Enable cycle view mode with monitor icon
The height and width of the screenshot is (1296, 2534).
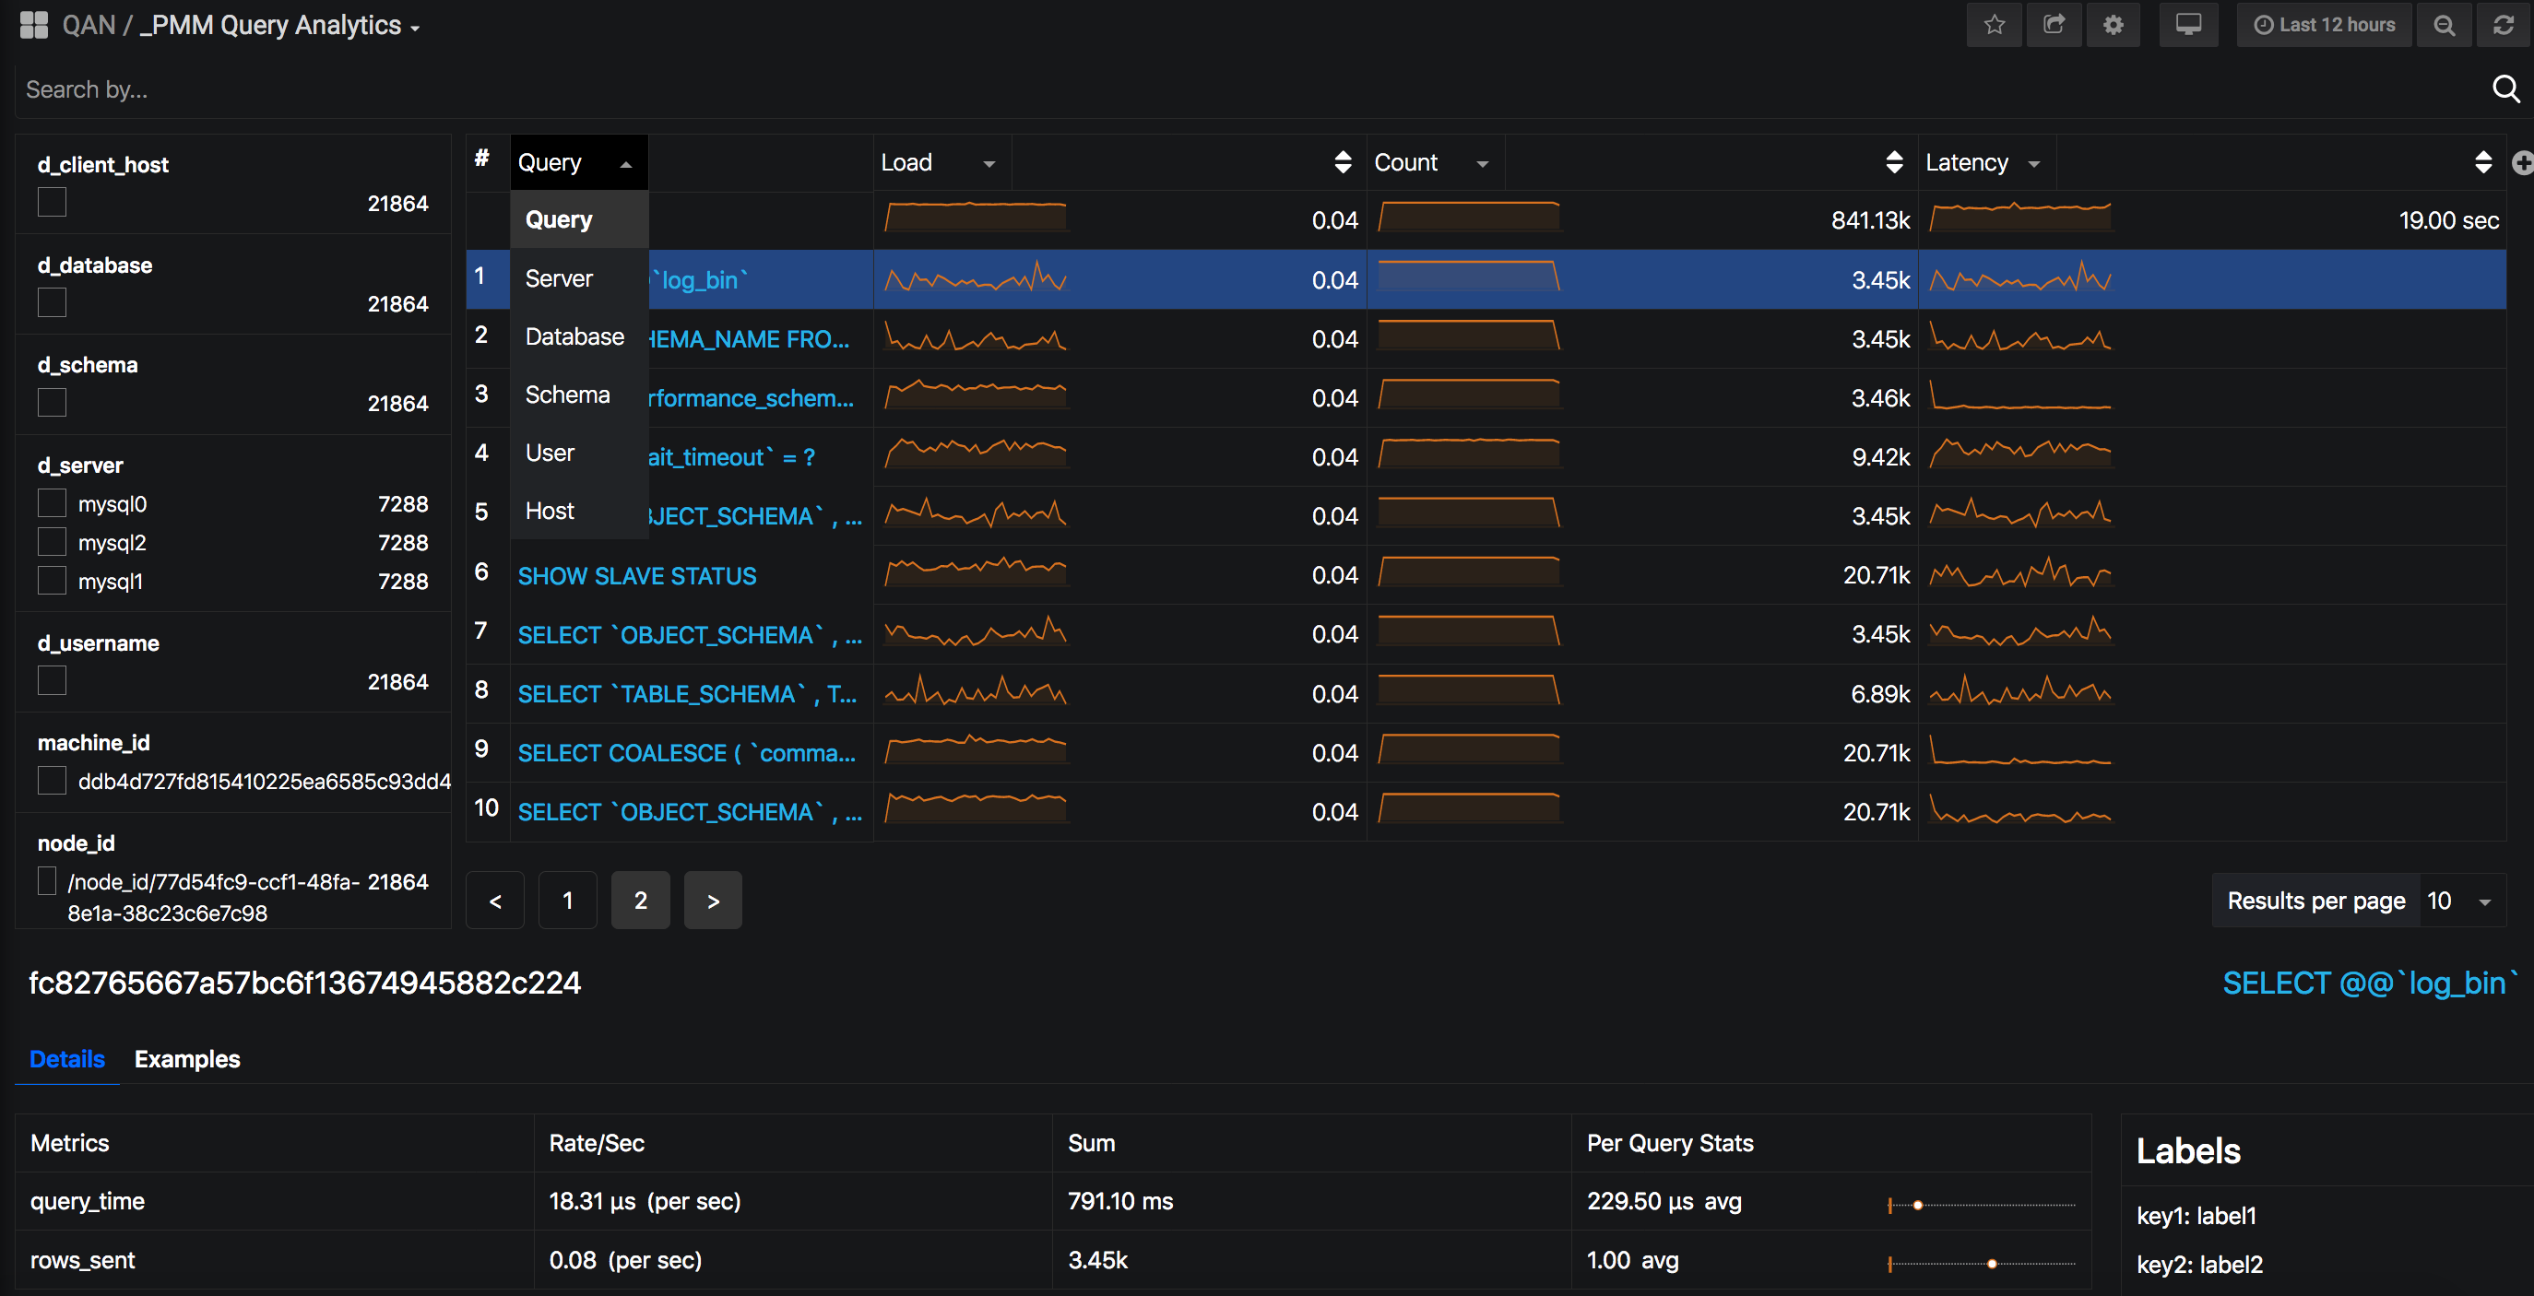[2189, 25]
